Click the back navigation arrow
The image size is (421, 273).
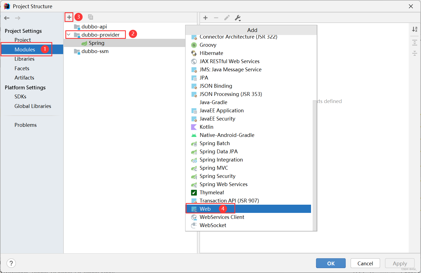tap(7, 18)
